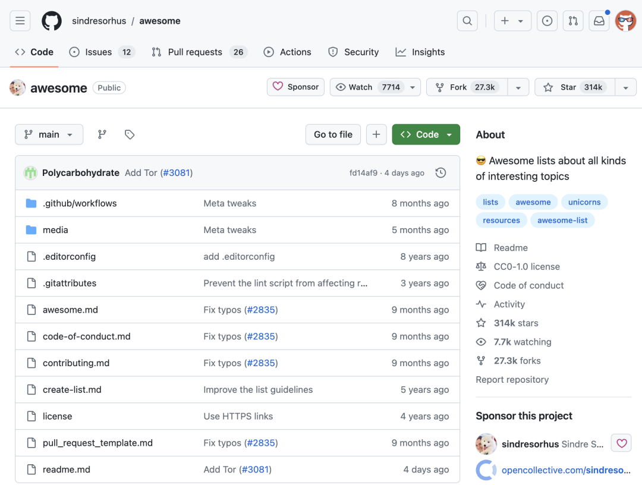Open create-list.md file
The width and height of the screenshot is (642, 485).
72,390
